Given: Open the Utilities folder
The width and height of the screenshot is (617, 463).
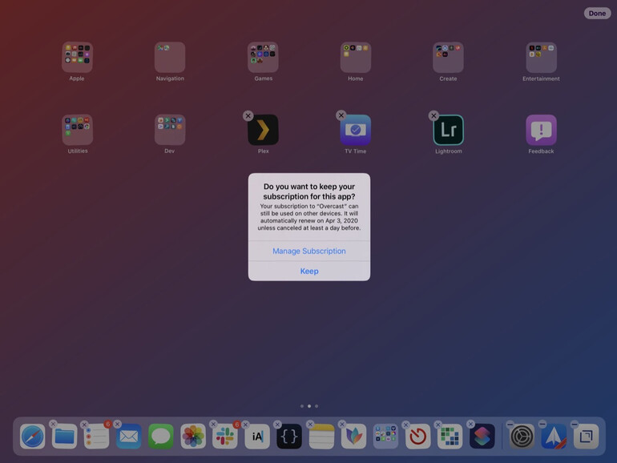Looking at the screenshot, I should click(x=77, y=130).
